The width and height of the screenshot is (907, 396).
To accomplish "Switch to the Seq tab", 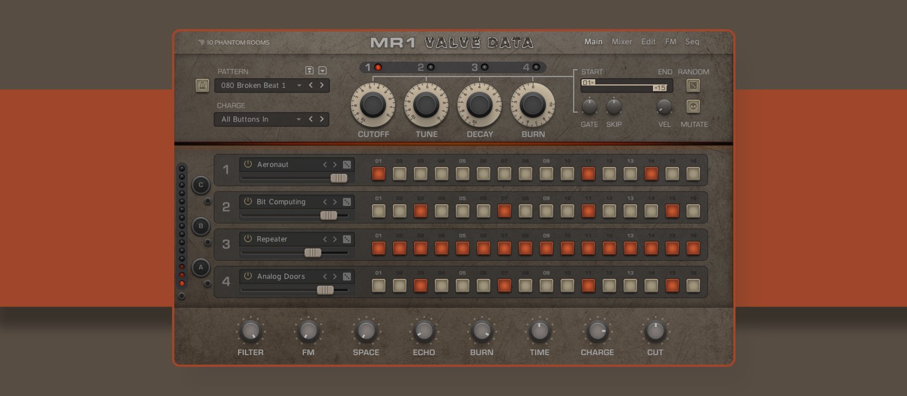I will pos(692,42).
